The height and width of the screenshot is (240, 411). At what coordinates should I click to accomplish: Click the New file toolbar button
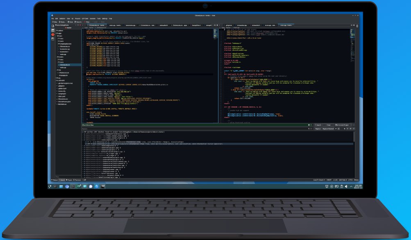point(54,22)
